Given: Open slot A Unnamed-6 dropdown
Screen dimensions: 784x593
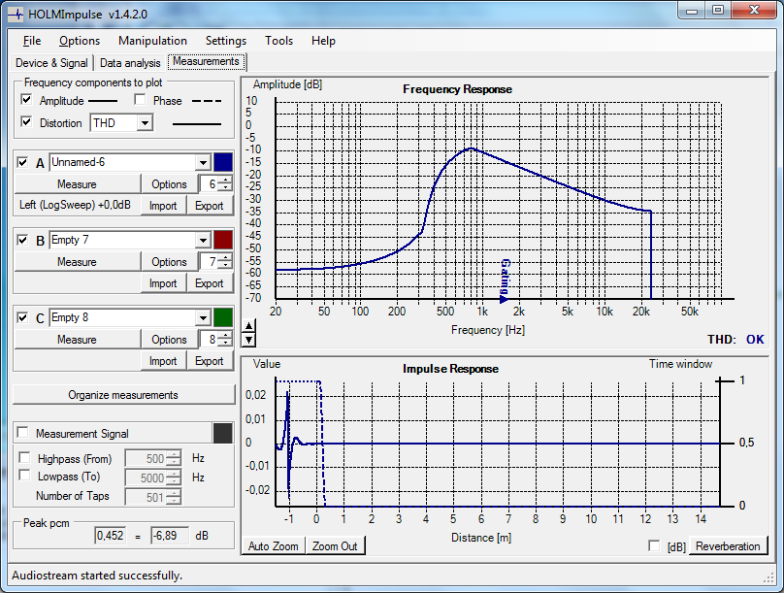Looking at the screenshot, I should click(x=203, y=162).
